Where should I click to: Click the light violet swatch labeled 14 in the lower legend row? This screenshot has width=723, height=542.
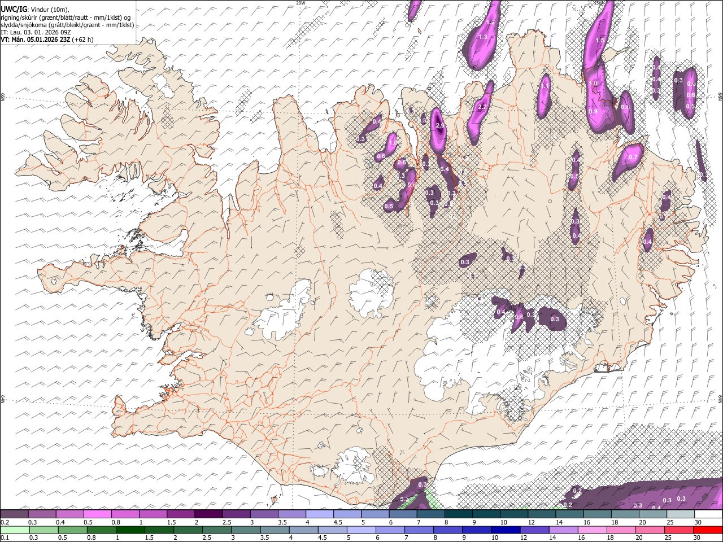(563, 530)
